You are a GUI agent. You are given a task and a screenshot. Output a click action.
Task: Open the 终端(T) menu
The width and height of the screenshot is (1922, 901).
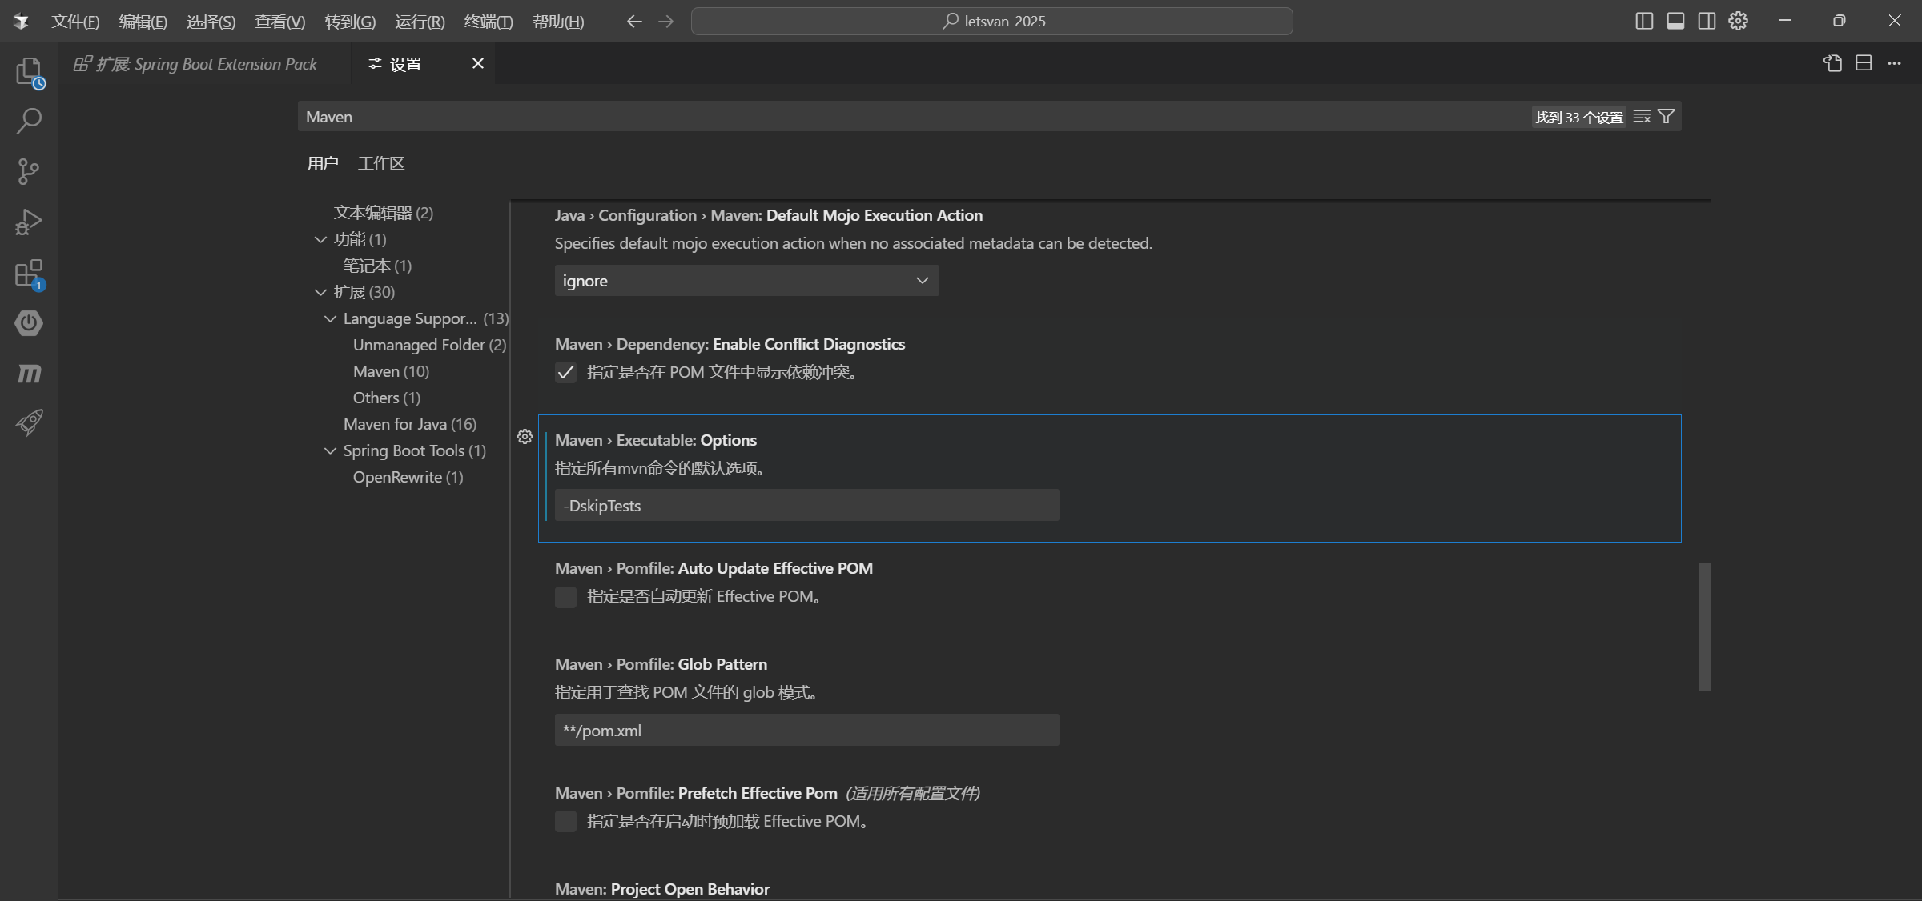[x=489, y=22]
